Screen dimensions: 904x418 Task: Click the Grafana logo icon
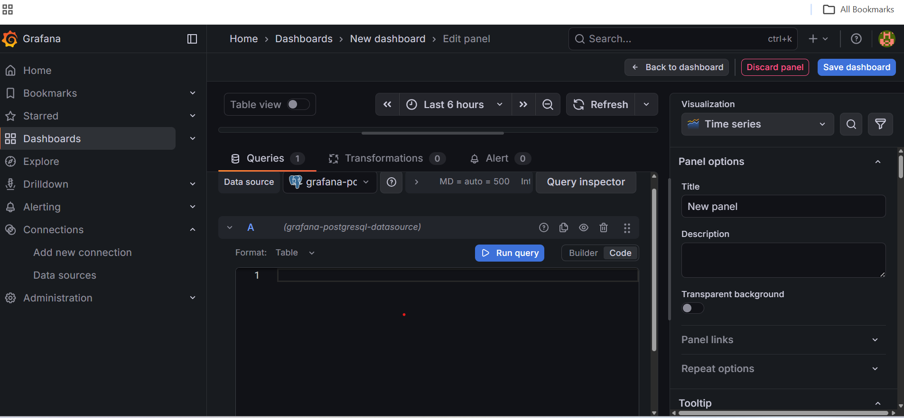(x=10, y=39)
